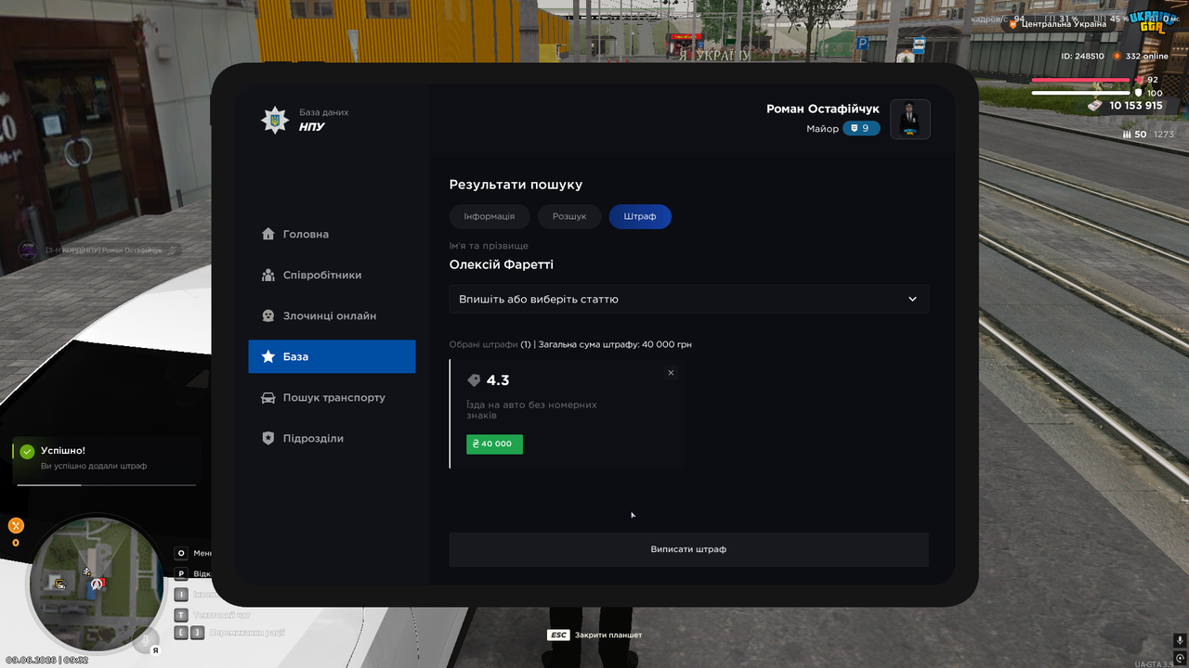
Task: Open the Головна menu section
Action: (x=332, y=234)
